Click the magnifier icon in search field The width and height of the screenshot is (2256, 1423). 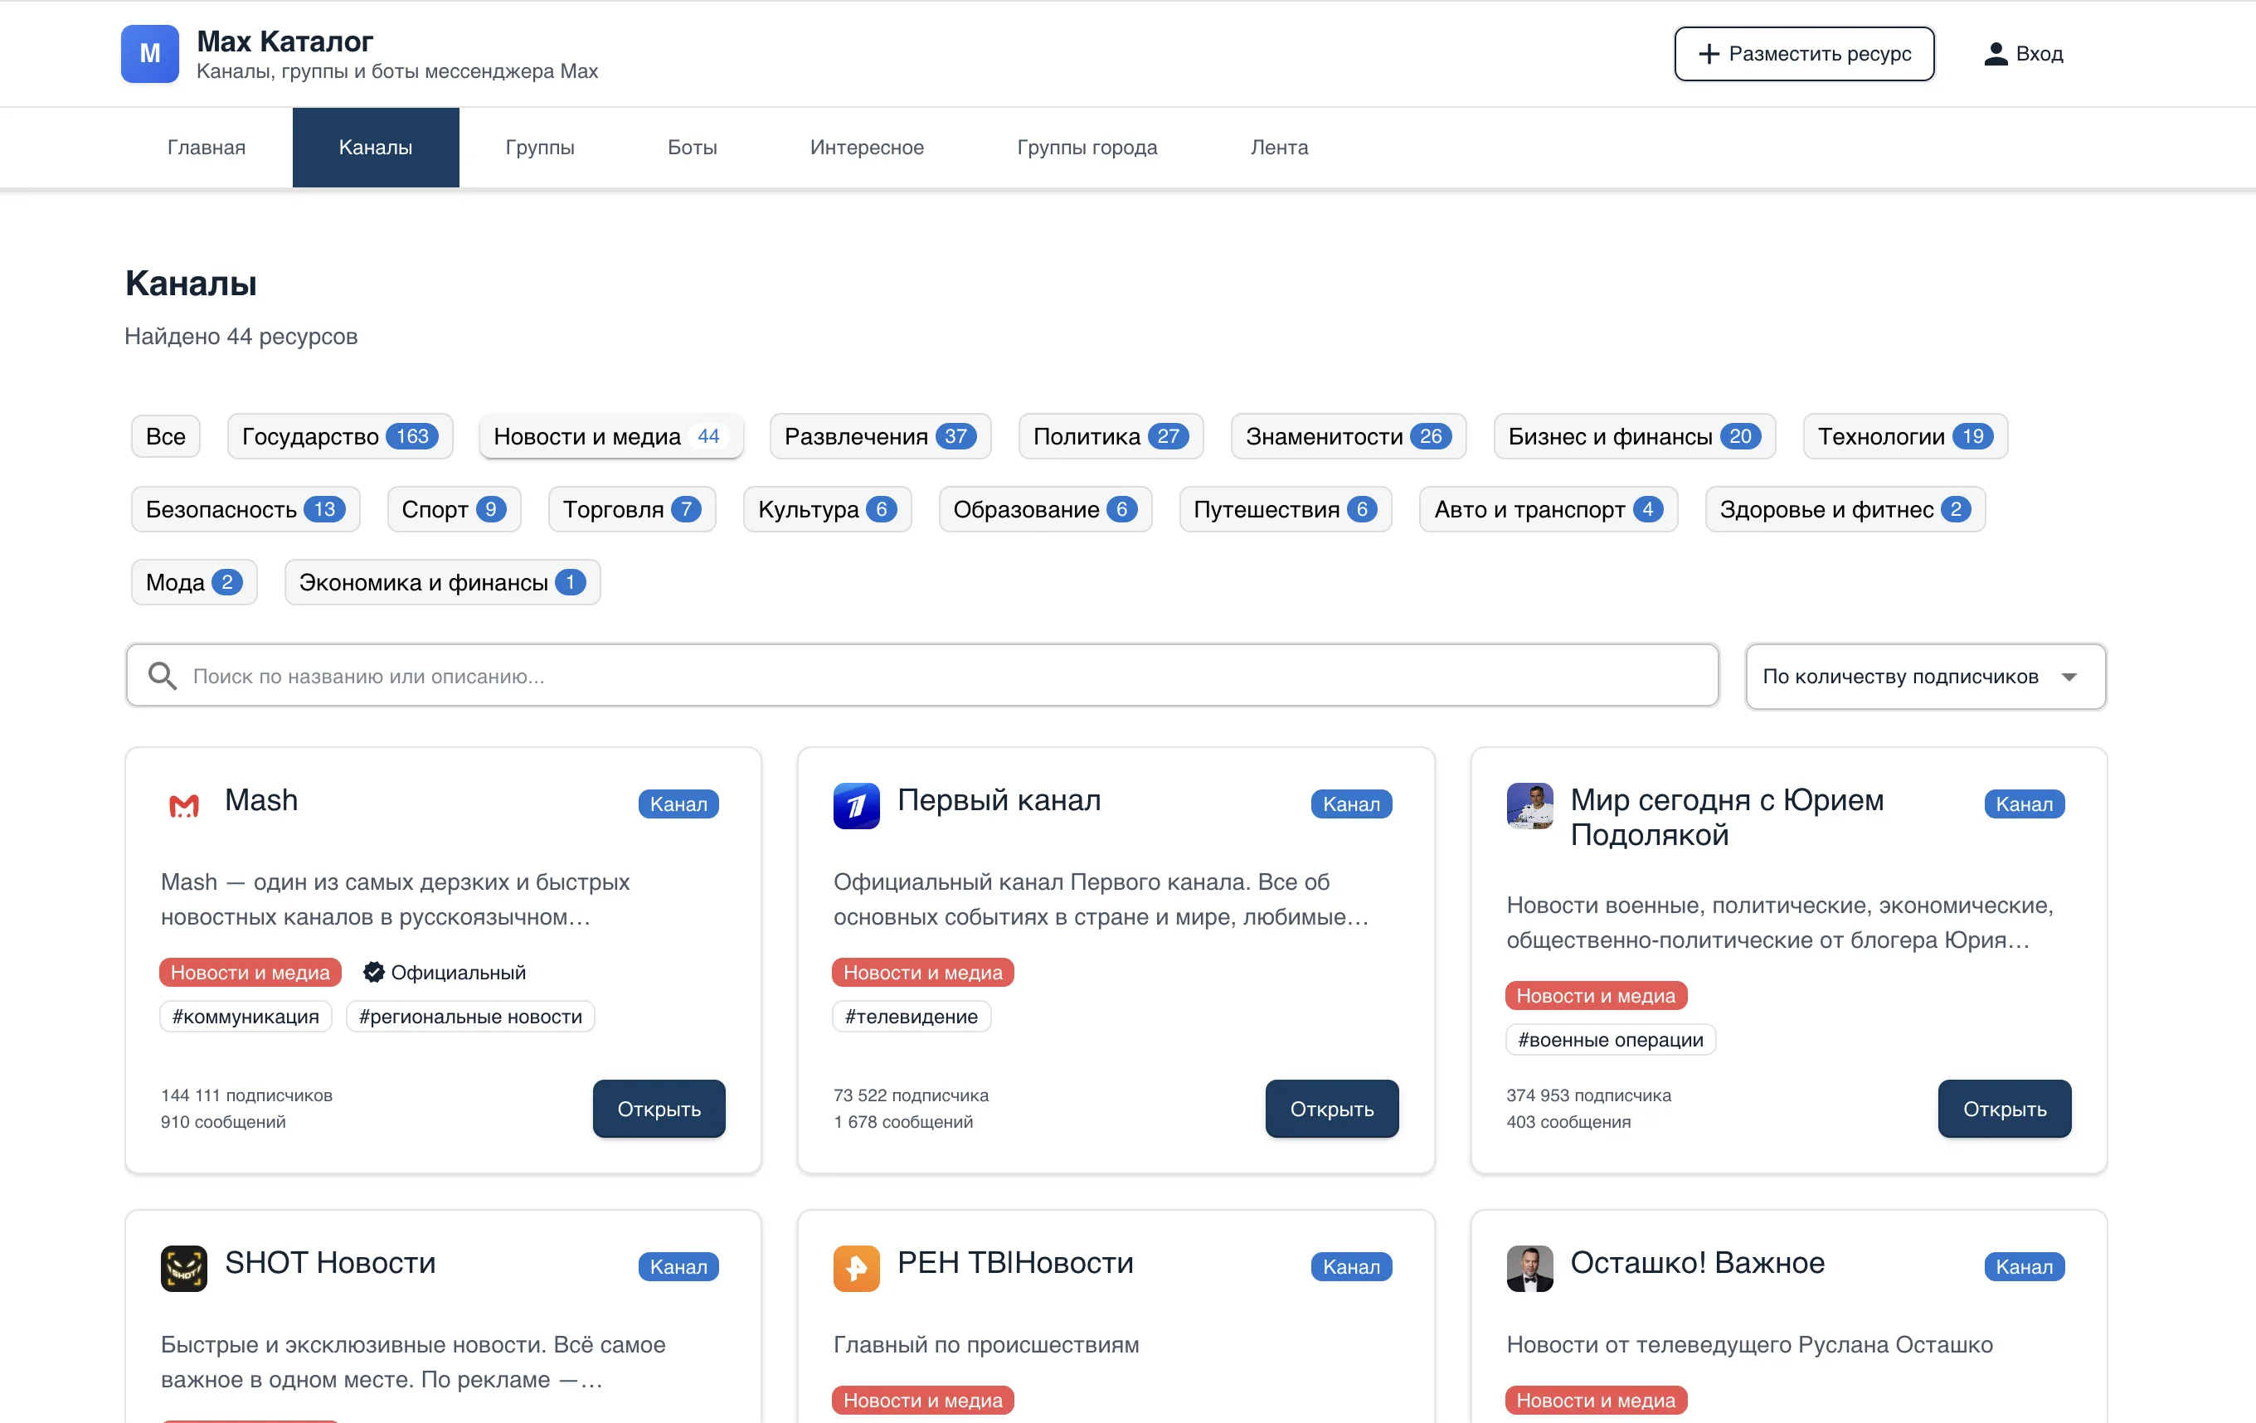click(162, 676)
